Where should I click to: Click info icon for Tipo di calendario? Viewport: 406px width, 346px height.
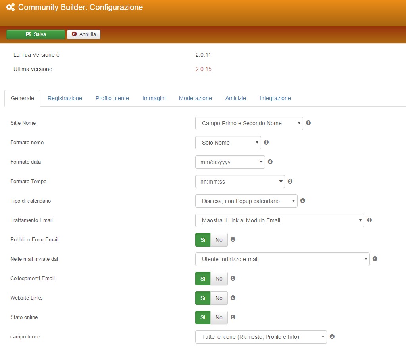pyautogui.click(x=303, y=201)
